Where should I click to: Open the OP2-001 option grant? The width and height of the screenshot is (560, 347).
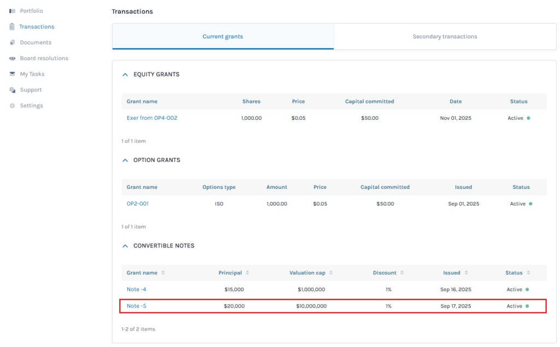pyautogui.click(x=138, y=204)
